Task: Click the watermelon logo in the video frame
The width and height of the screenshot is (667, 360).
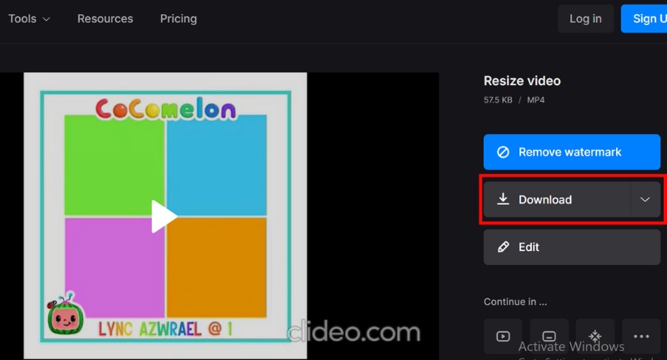Action: (x=61, y=317)
